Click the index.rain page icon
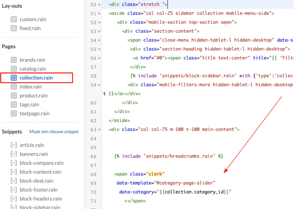 (x=14, y=87)
